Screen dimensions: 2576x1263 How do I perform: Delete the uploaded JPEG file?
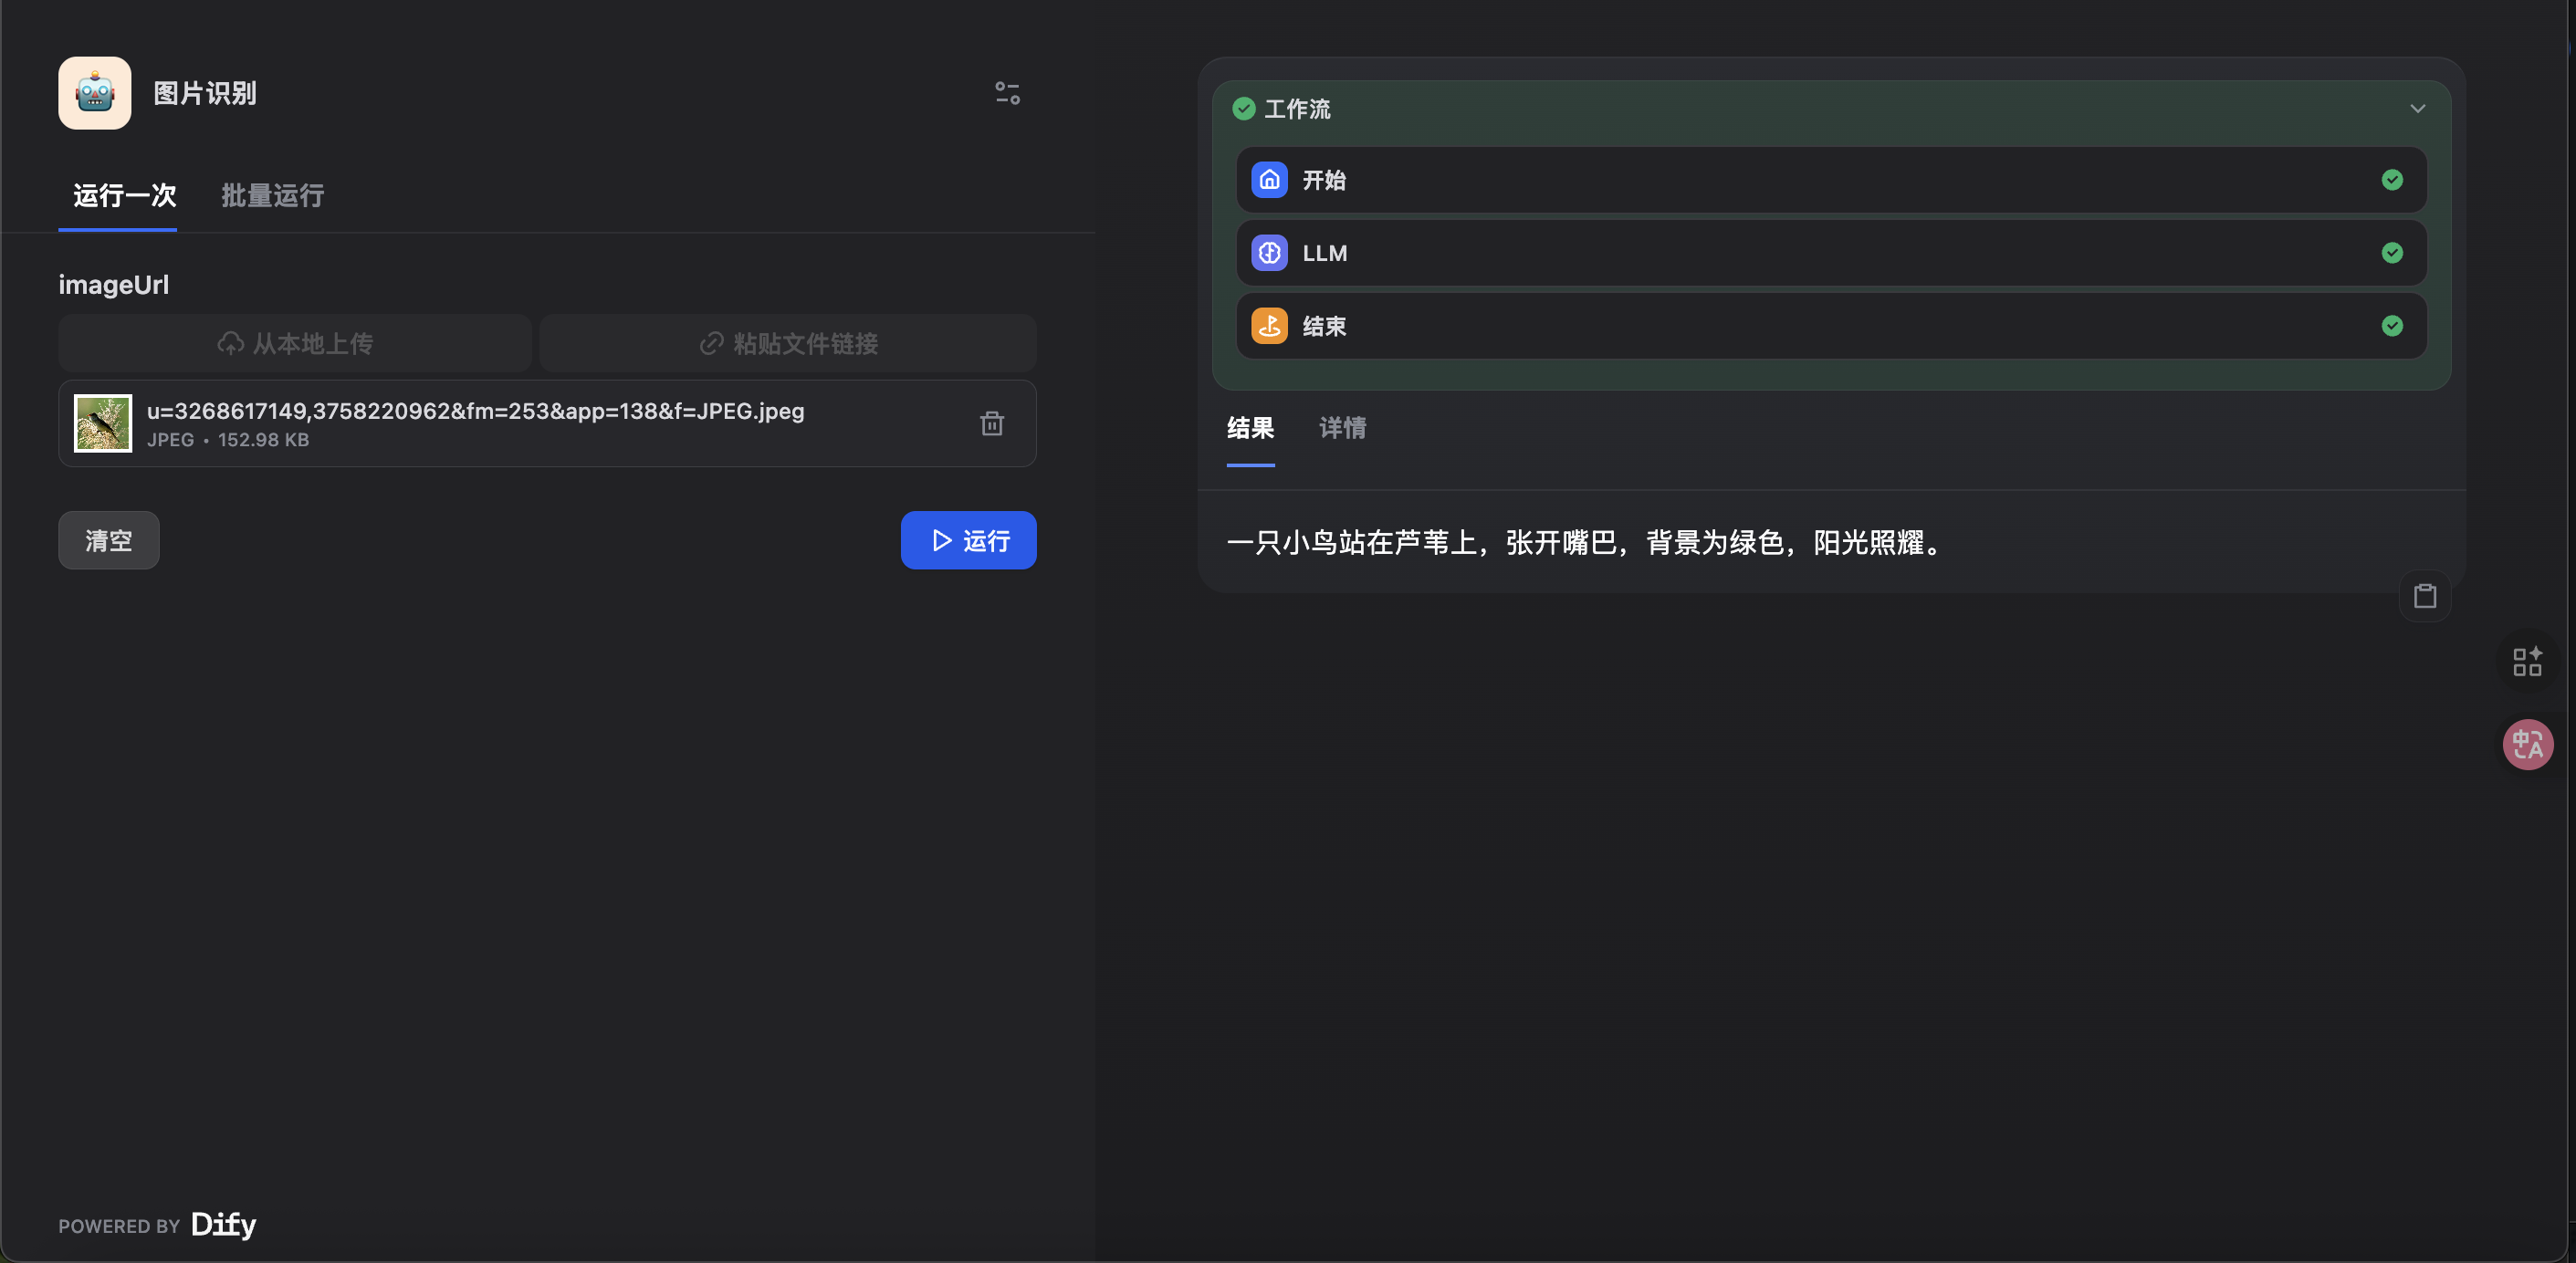coord(991,423)
